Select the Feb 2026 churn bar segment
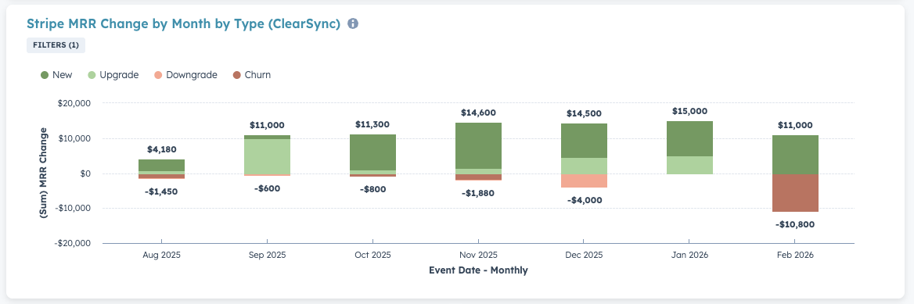Viewport: 914px width, 304px height. [796, 193]
